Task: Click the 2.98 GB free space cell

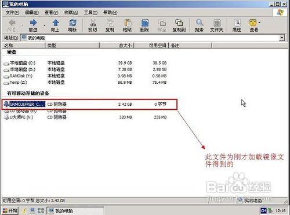Action: pyautogui.click(x=159, y=69)
